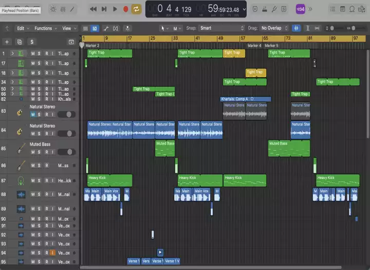
Task: Open the left-click Pointer tool menu
Action: click(164, 28)
